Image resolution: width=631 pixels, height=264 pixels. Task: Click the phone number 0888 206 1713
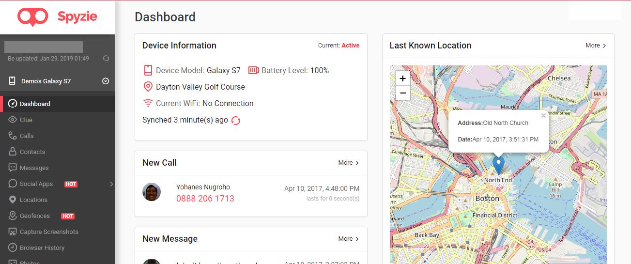click(205, 199)
